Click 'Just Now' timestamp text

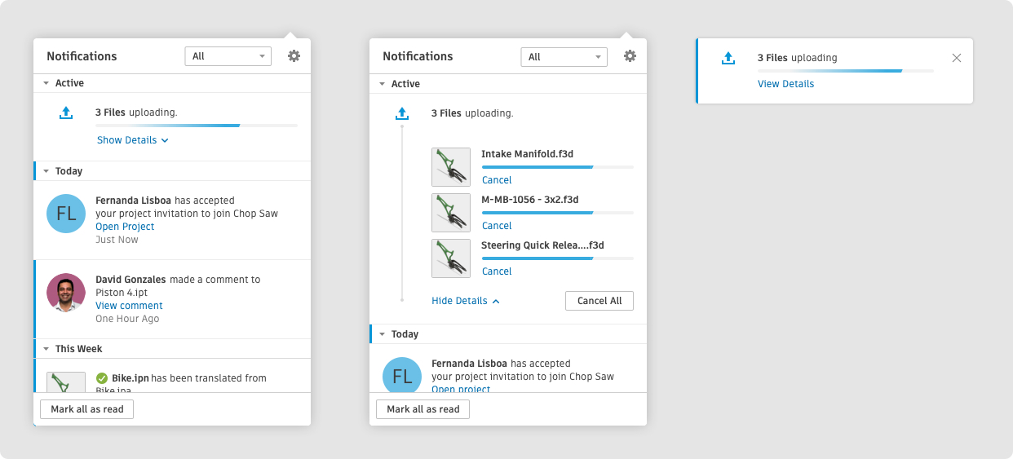117,240
